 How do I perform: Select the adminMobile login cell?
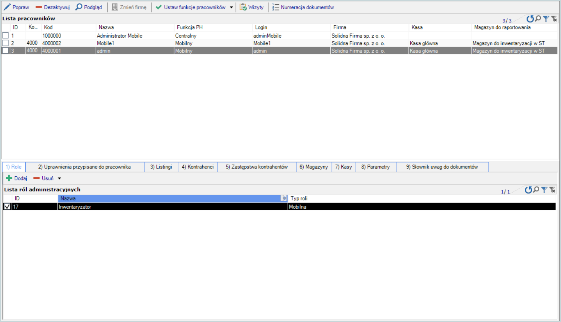(x=292, y=36)
